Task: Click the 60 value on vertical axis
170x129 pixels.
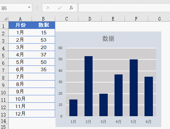Action: coord(60,48)
